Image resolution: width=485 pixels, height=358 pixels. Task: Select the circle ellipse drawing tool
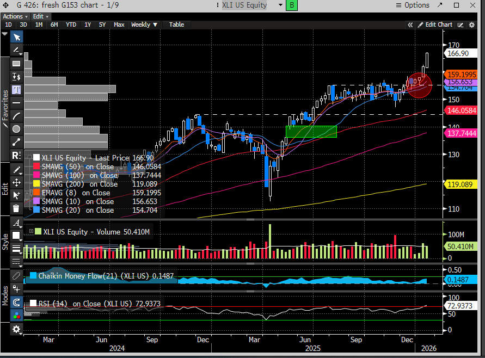tap(16, 129)
